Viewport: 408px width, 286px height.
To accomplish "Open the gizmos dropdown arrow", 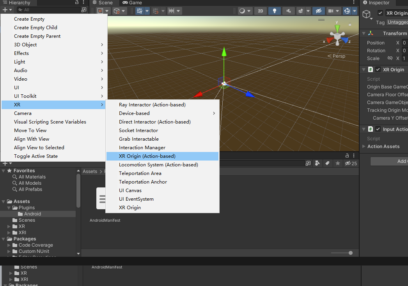I will [355, 11].
